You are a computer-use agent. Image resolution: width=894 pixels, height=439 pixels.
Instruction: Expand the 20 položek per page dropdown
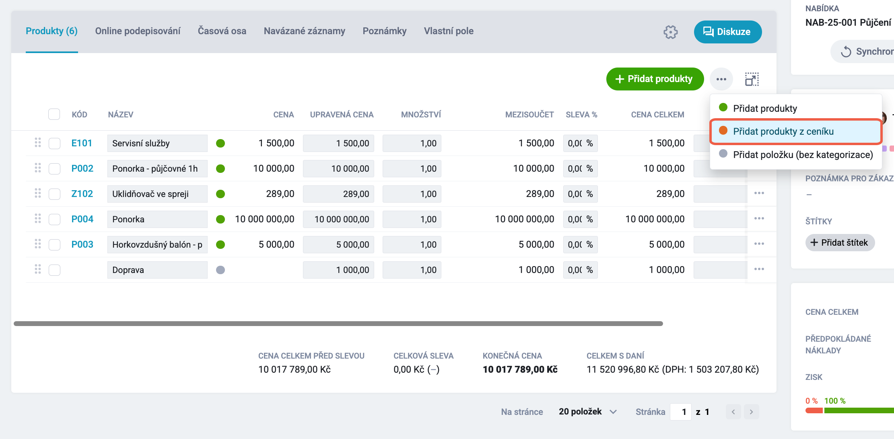[x=587, y=412]
